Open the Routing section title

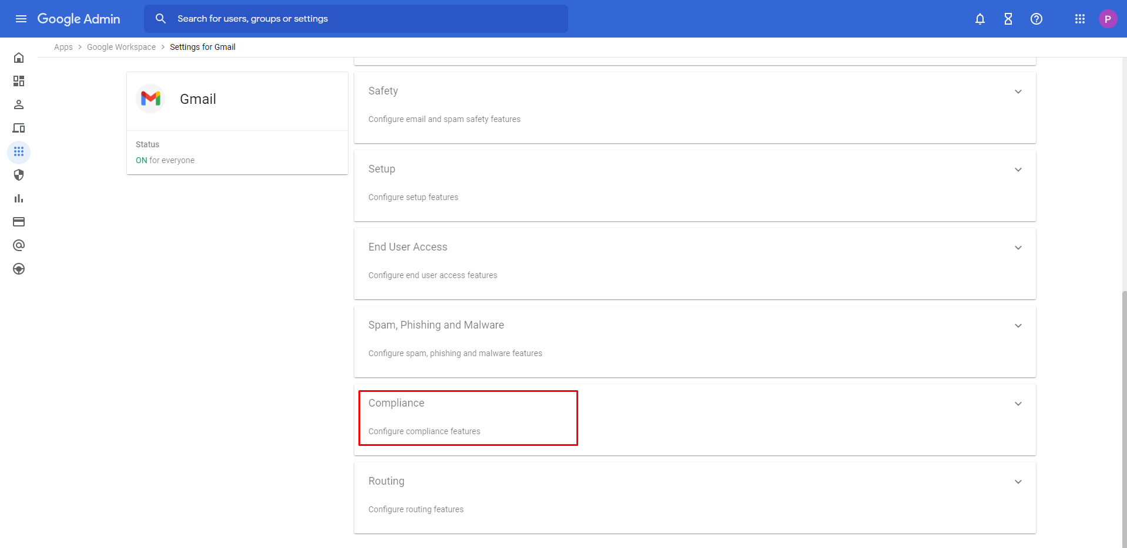[386, 481]
